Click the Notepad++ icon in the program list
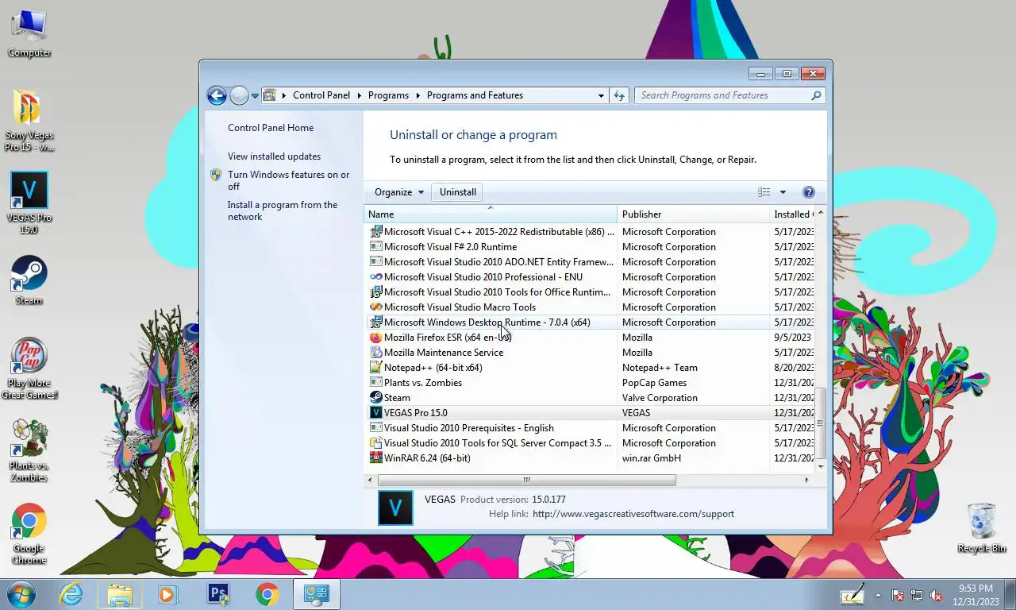This screenshot has height=610, width=1016. pos(376,368)
